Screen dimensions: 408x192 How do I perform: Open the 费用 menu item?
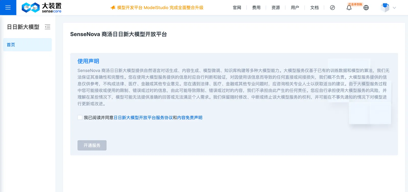[256, 8]
